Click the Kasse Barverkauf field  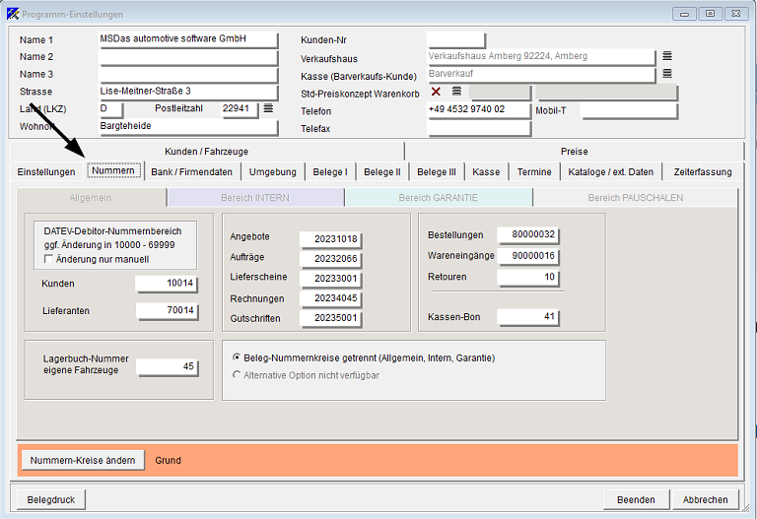[x=541, y=75]
